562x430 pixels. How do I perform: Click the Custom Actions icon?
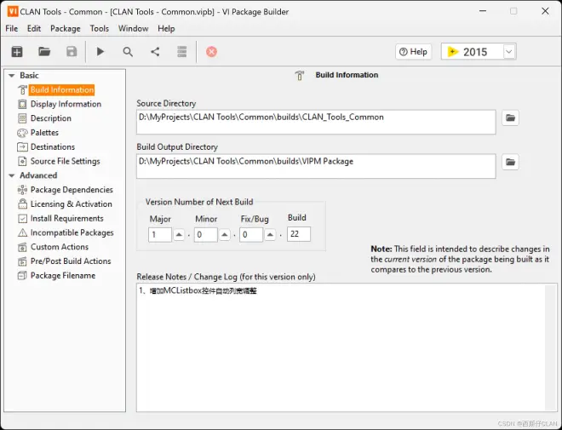pos(22,247)
